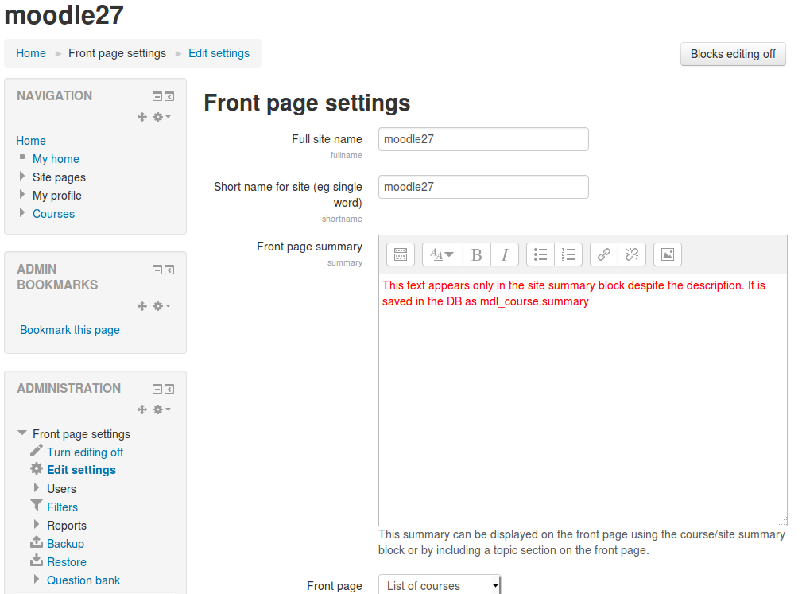Open Backup in Administration
802x594 pixels.
(65, 544)
